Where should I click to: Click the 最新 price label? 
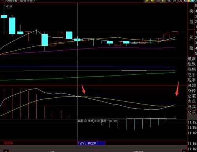pos(192,59)
